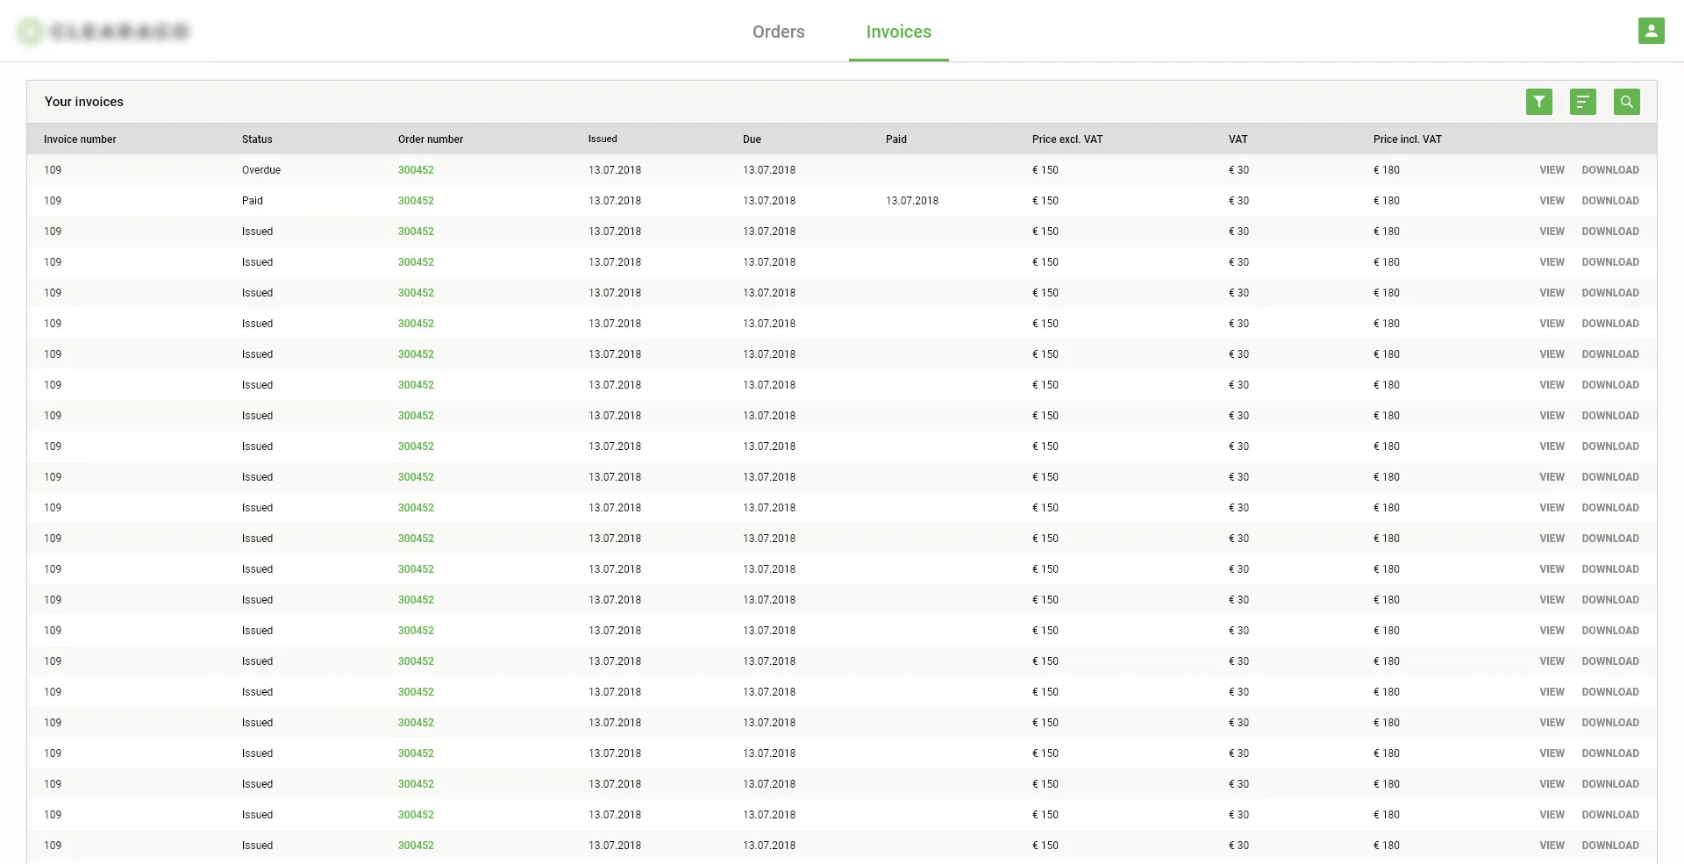
Task: Download the Overdue invoice
Action: point(1609,170)
